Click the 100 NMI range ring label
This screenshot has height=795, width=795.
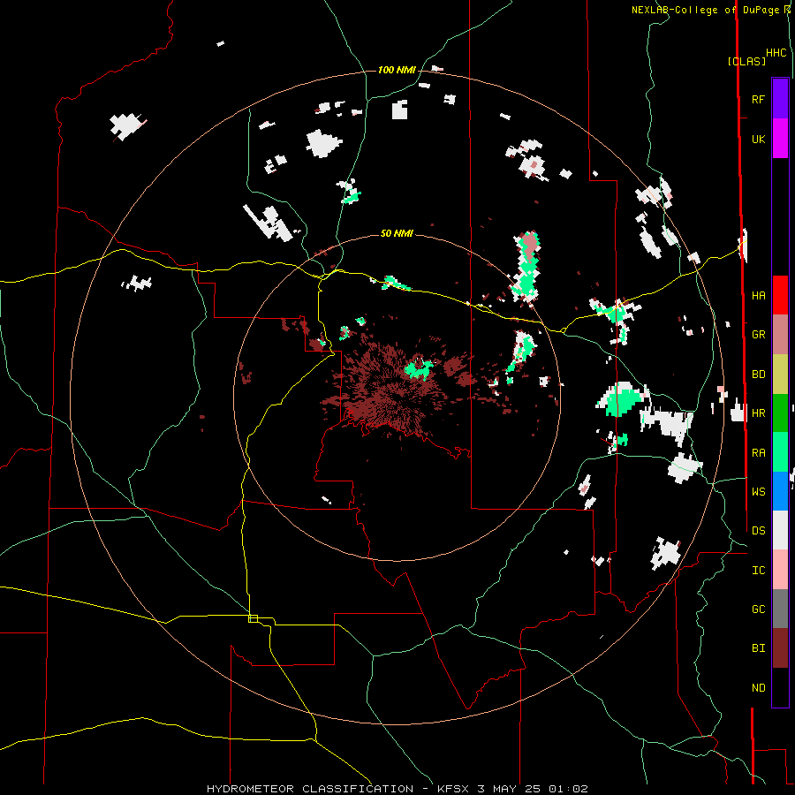[x=397, y=70]
